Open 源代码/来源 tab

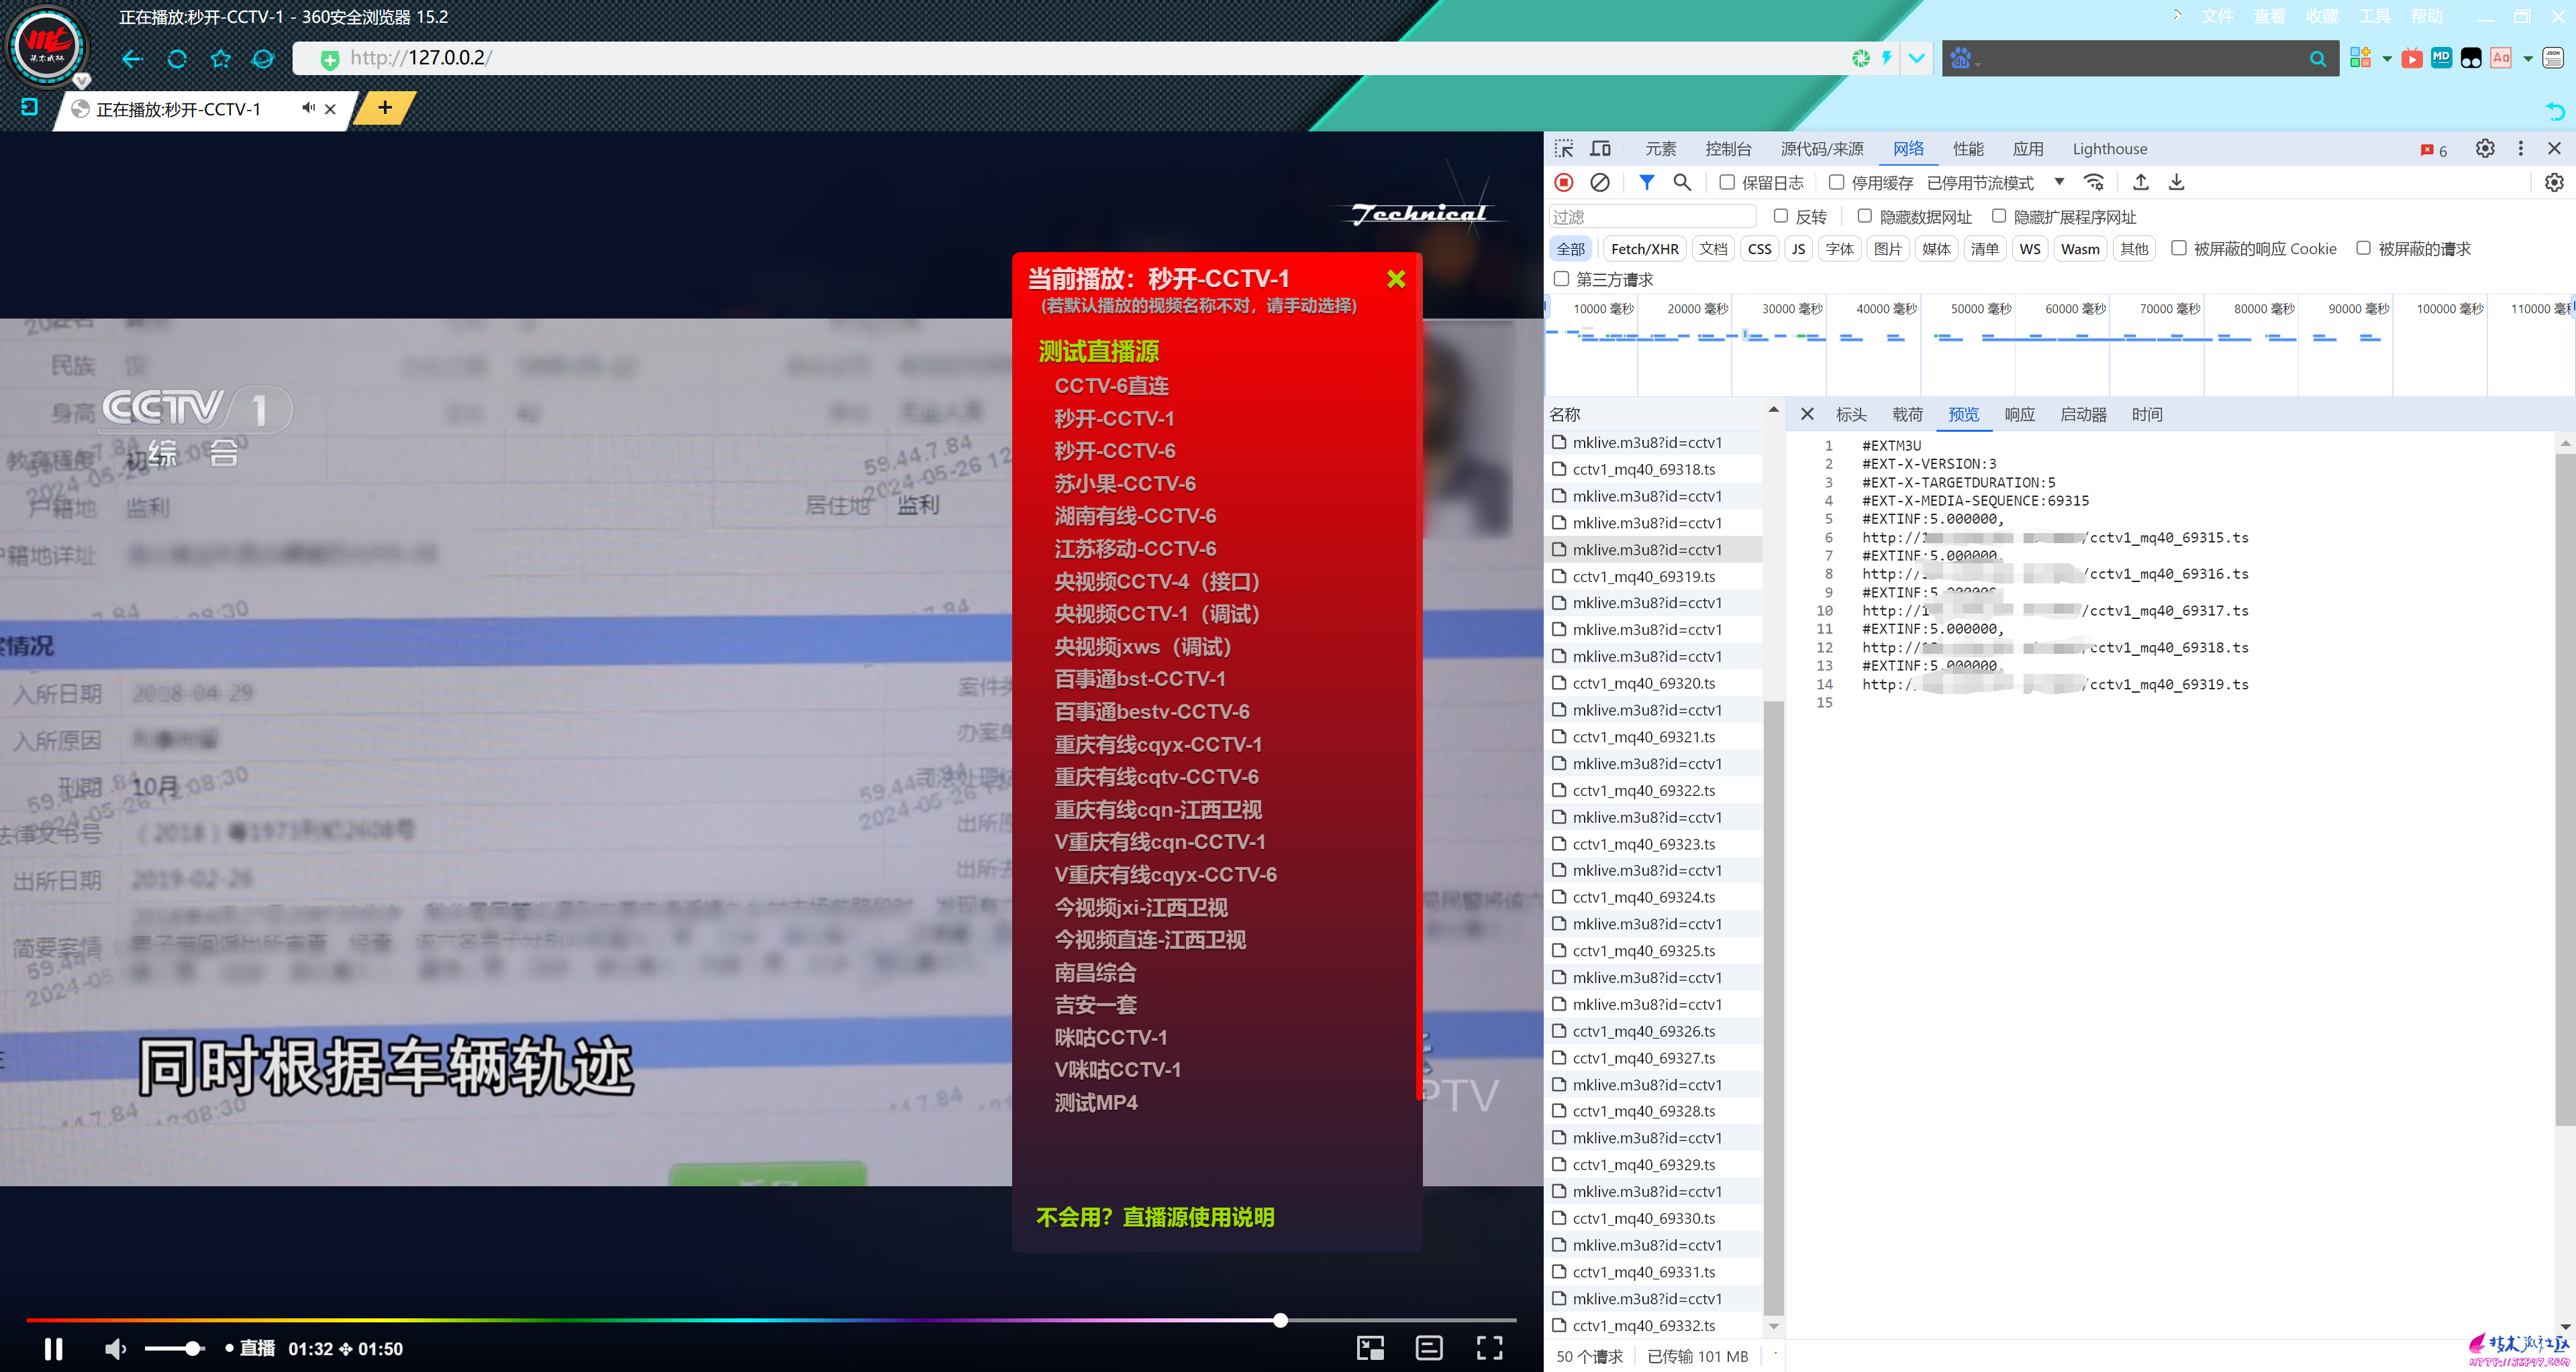[1821, 149]
